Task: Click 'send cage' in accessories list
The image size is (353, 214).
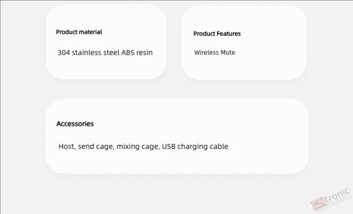Action: point(96,146)
